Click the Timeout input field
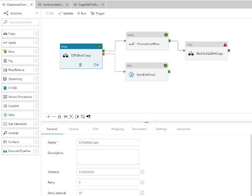 point(108,172)
